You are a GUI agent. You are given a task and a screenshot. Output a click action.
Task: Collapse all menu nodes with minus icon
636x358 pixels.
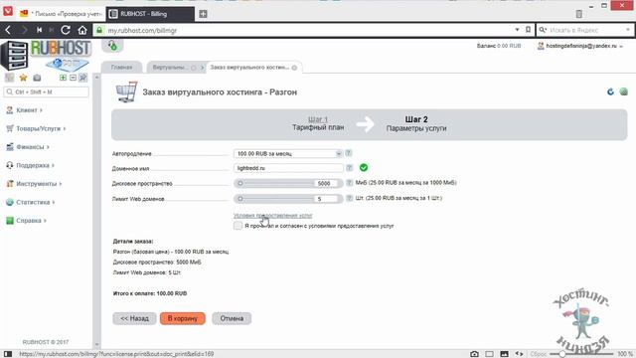(73, 78)
